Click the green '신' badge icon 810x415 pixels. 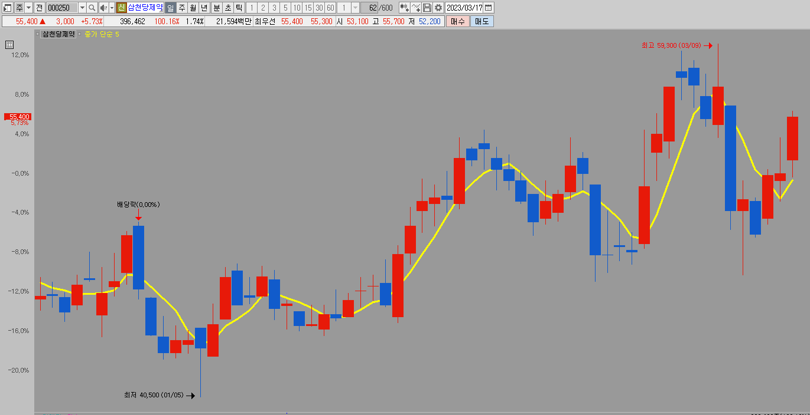click(x=122, y=8)
